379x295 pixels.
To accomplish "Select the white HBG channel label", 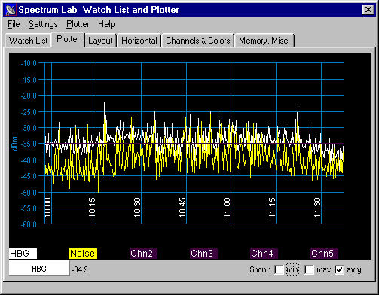I will pos(23,254).
